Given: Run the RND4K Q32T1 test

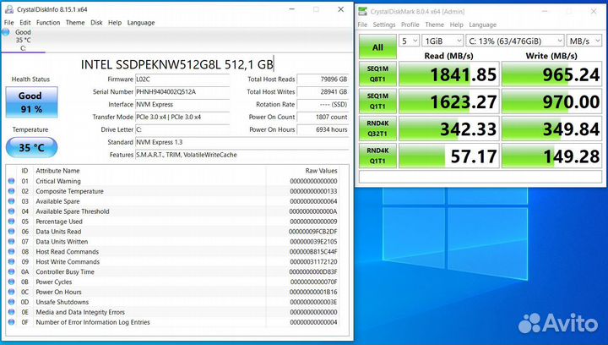Looking at the screenshot, I should (377, 129).
